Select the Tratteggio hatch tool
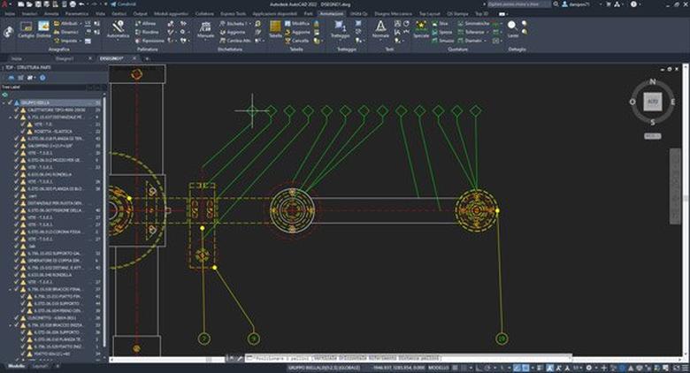This screenshot has width=690, height=373. (340, 30)
